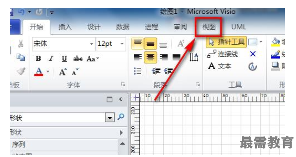Click the shapes pane window mode icon
This screenshot has height=157, width=296.
(109, 99)
